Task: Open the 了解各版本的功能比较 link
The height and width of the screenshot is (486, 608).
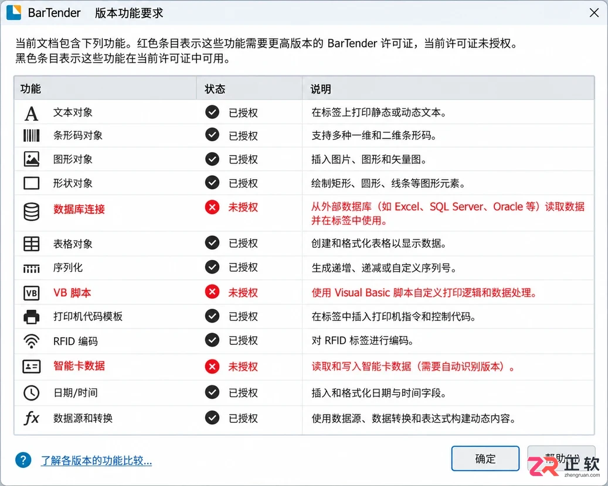Action: [96, 460]
